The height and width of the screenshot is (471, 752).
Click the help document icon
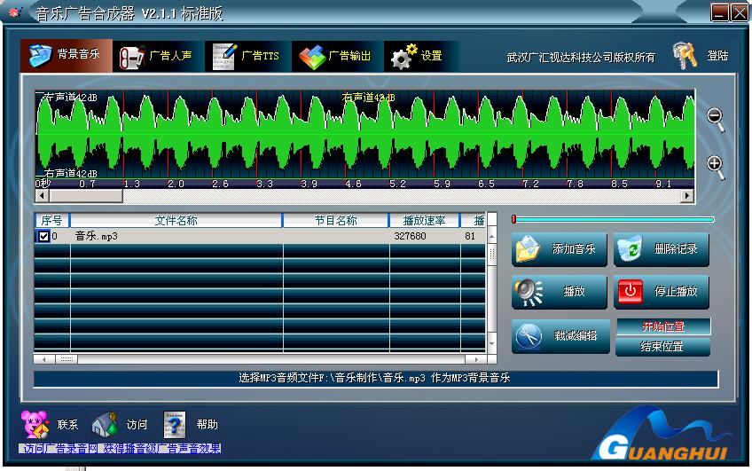click(174, 424)
